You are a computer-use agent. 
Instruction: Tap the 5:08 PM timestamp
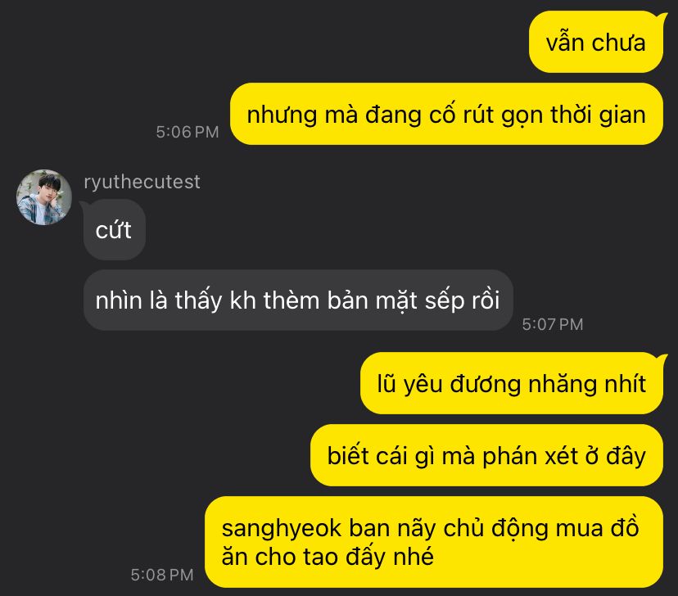162,575
